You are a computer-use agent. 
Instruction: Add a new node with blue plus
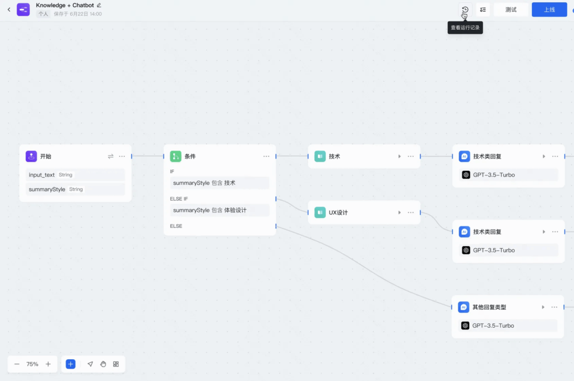[x=71, y=364]
